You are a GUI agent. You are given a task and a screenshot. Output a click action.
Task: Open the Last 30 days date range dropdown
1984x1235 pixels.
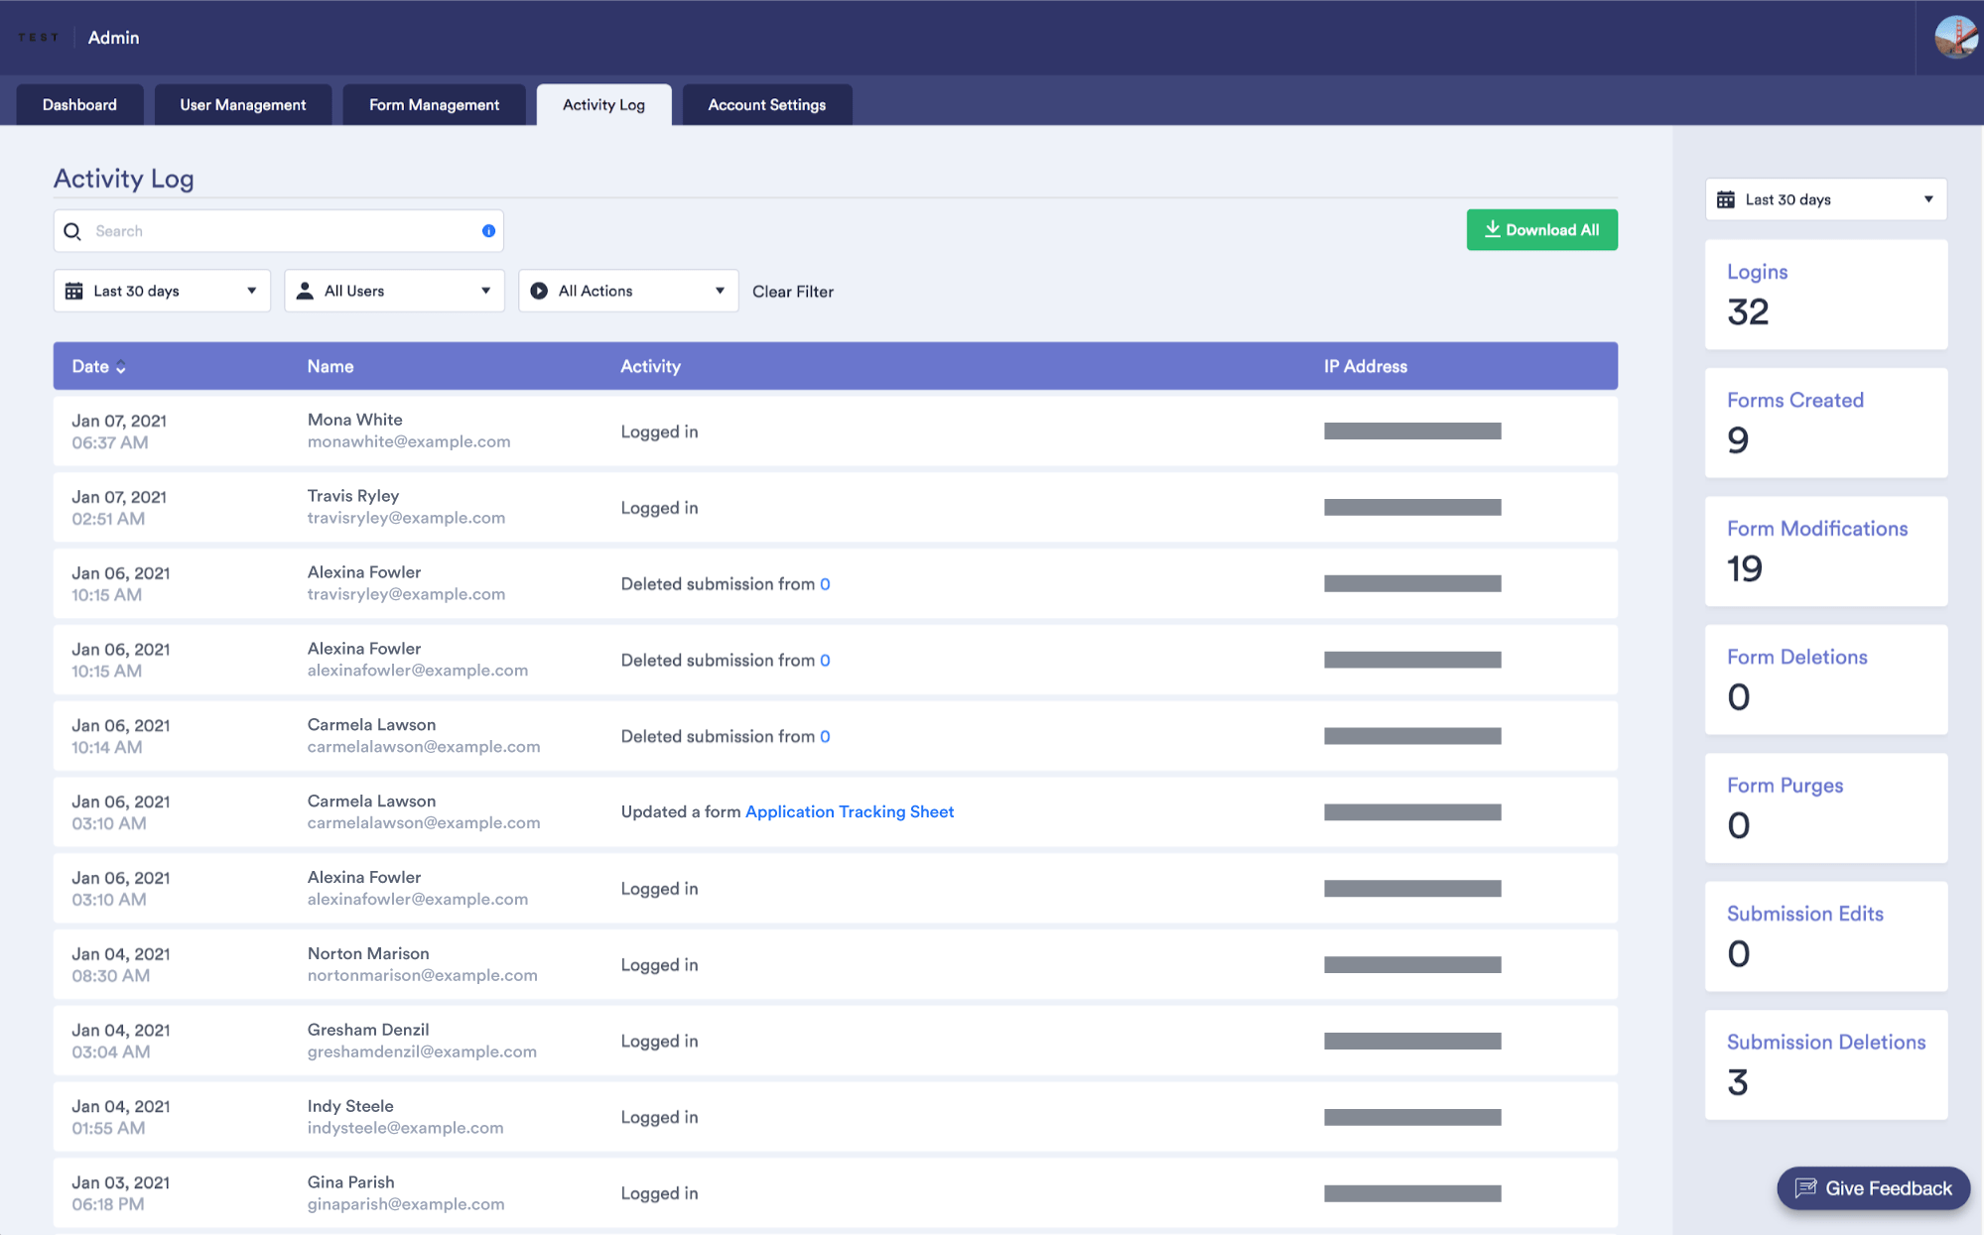click(x=161, y=290)
